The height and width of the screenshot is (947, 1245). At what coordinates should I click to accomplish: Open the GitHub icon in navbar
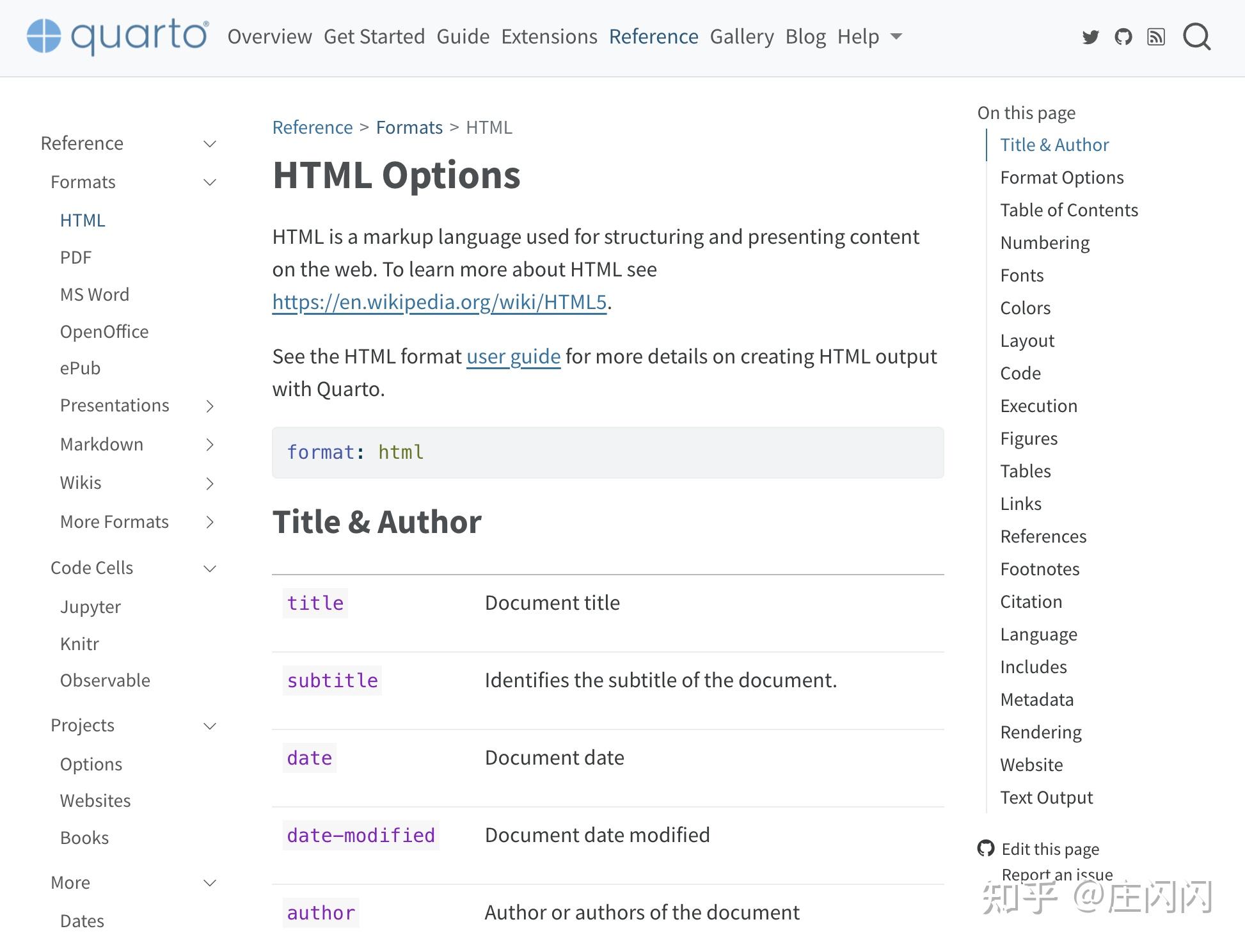pyautogui.click(x=1123, y=37)
